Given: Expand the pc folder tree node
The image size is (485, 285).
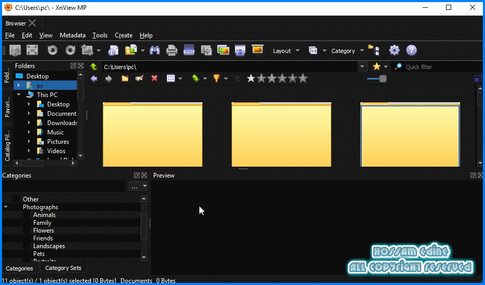Looking at the screenshot, I should (x=19, y=85).
